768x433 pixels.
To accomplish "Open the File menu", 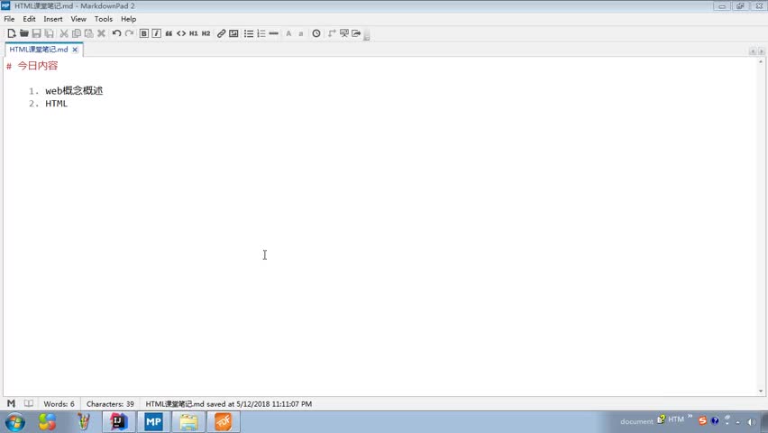I will (9, 19).
